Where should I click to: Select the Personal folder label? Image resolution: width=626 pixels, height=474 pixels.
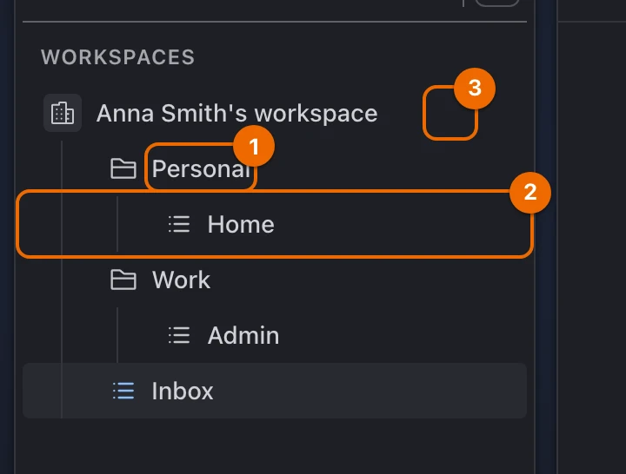[201, 168]
